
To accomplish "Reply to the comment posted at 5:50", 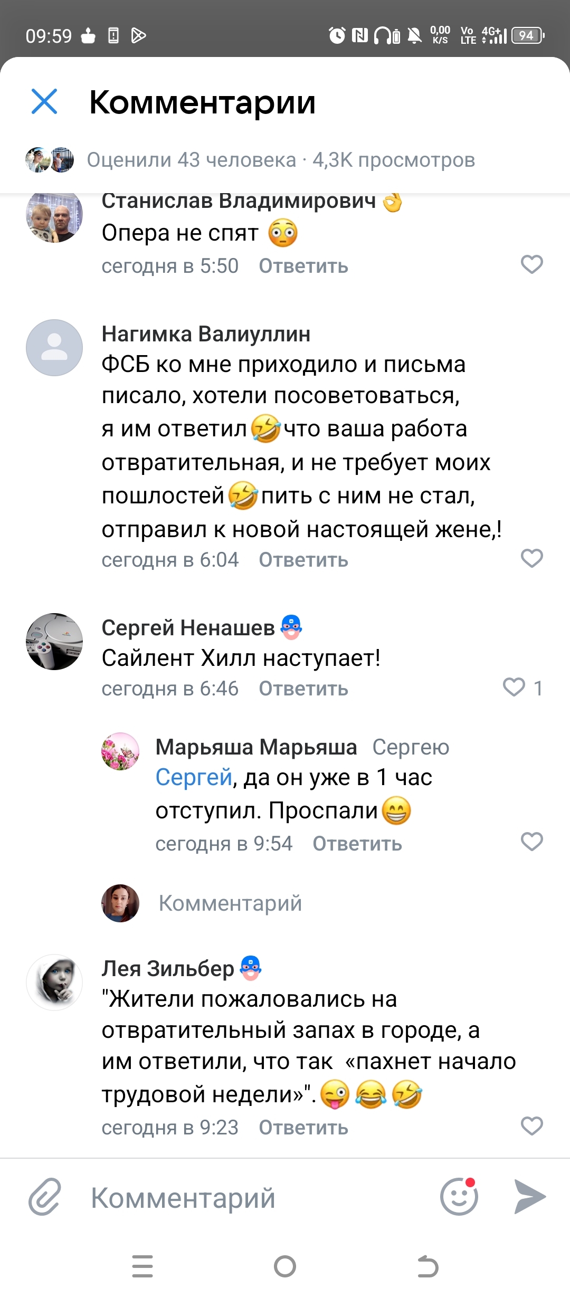I will click(303, 266).
